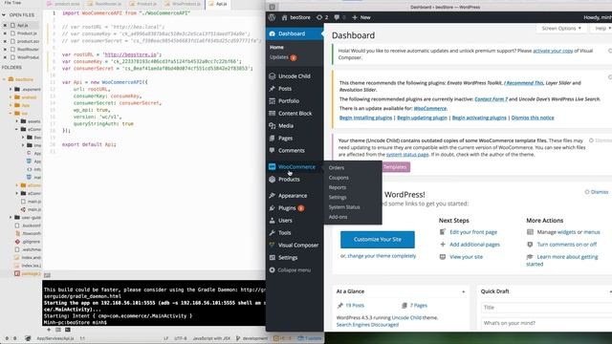
Task: Click the Tools wrench icon in sidebar
Action: [x=272, y=233]
